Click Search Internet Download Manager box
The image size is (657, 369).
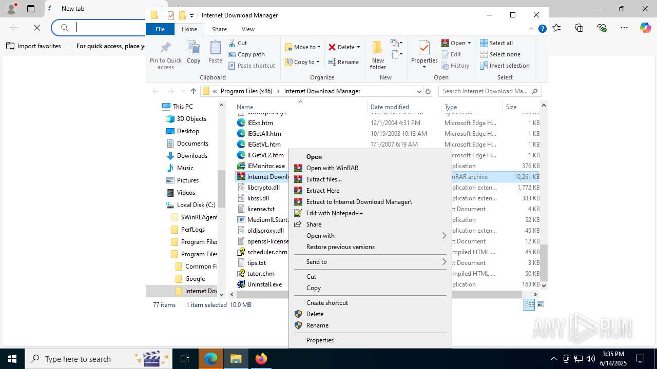point(490,91)
